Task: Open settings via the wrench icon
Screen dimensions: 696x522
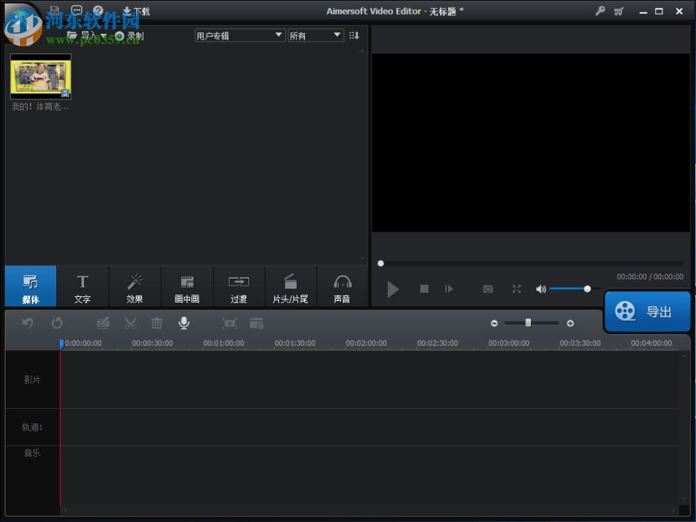Action: pos(599,11)
